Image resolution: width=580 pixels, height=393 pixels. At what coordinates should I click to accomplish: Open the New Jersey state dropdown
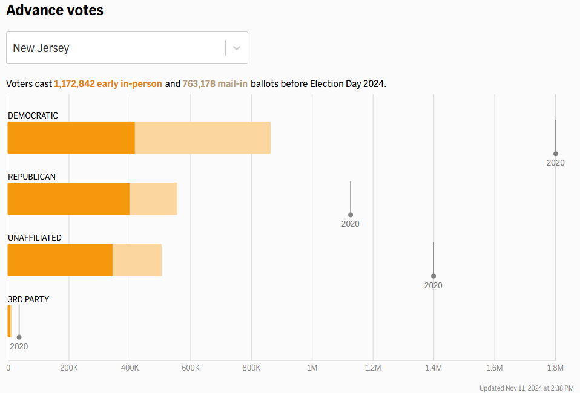(115, 48)
